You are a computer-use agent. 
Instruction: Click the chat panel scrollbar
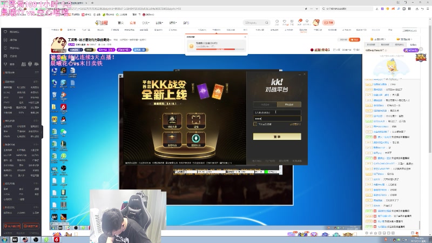420,225
